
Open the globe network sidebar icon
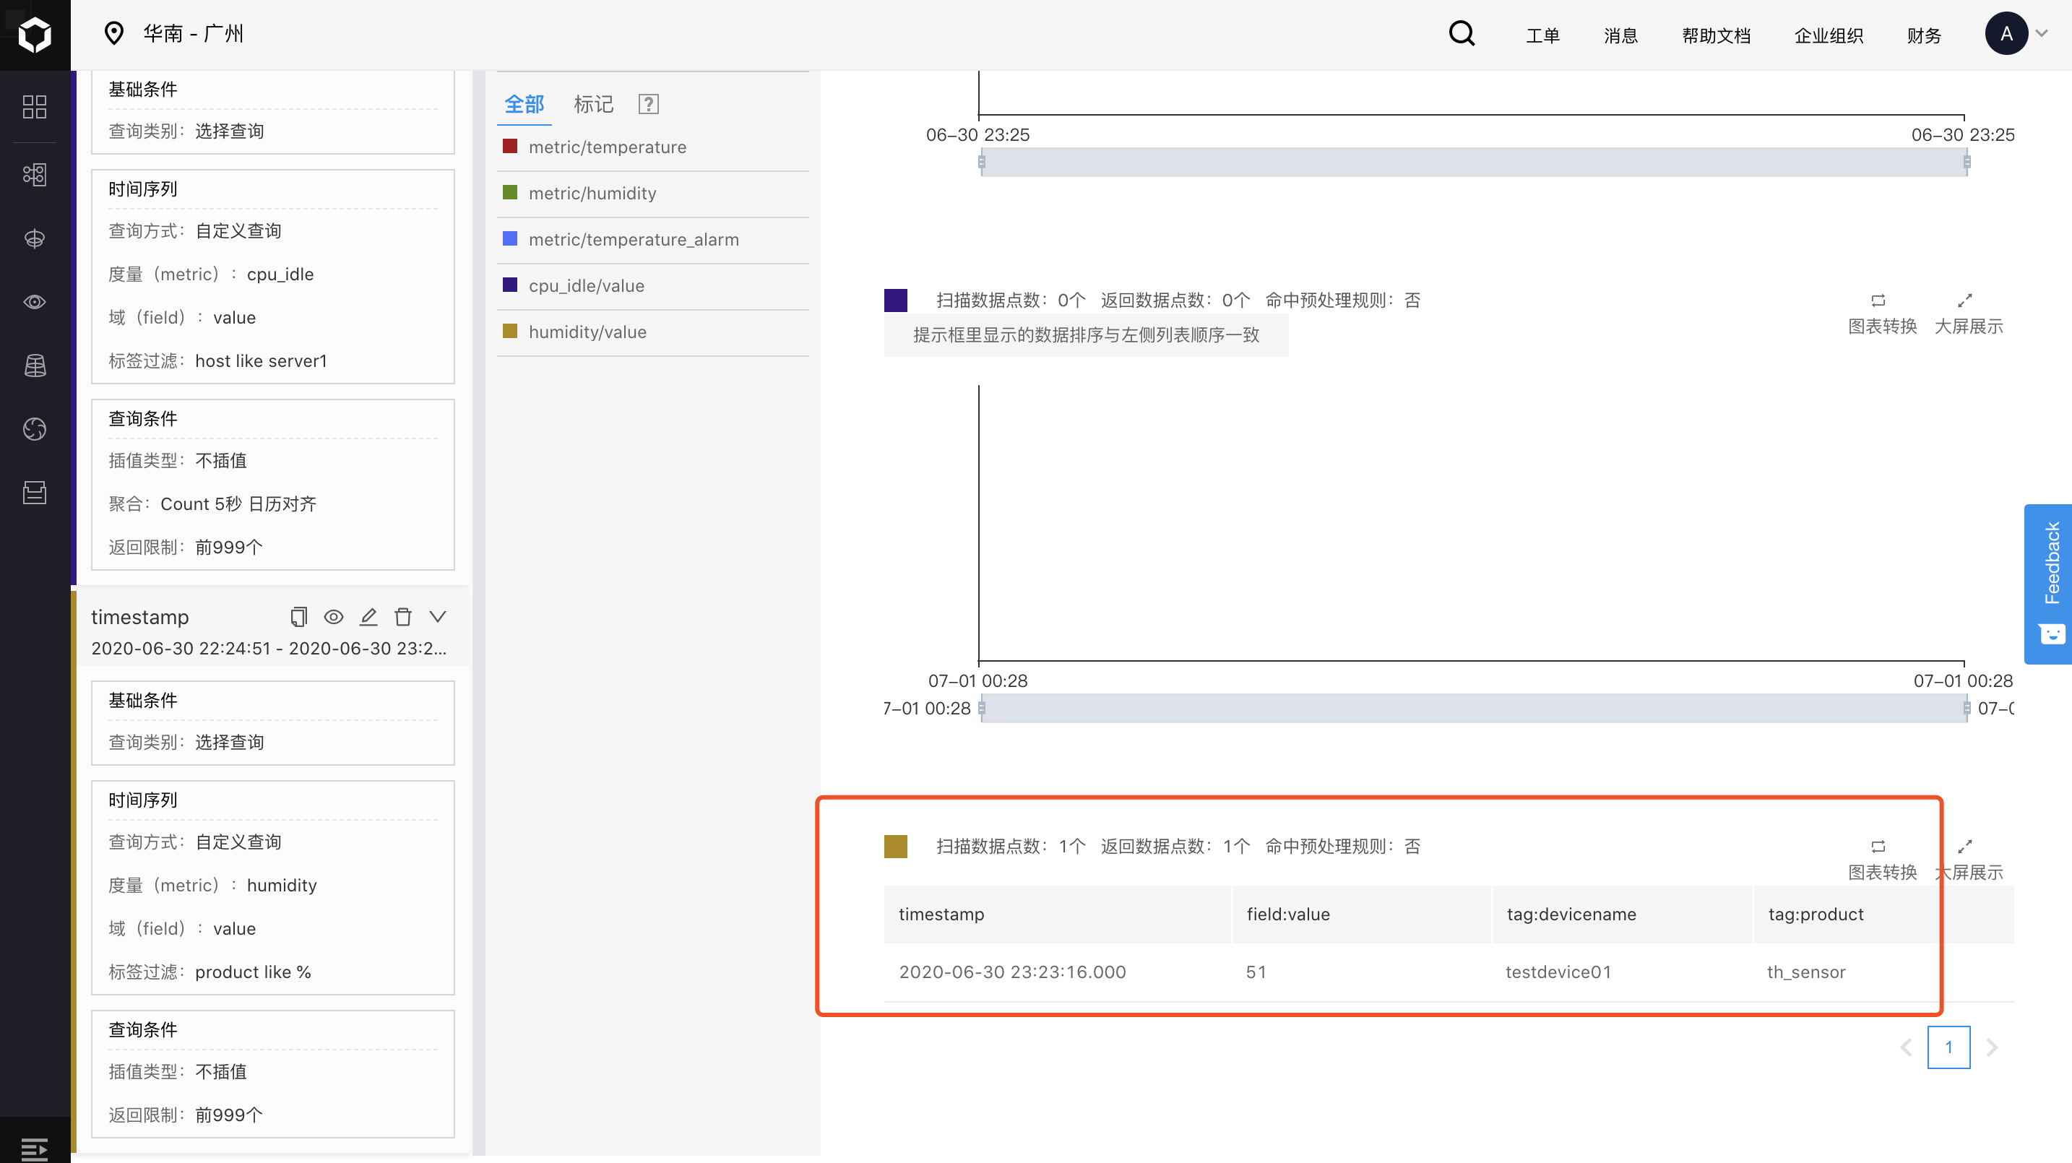click(35, 239)
